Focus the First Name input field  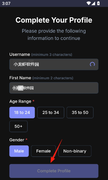coord(54,88)
